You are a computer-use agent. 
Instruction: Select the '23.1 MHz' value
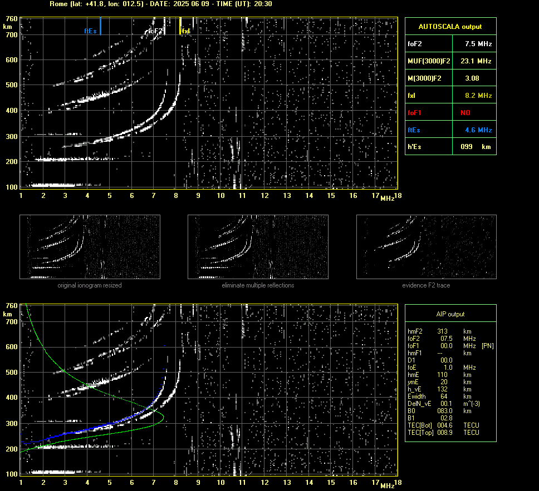click(476, 61)
